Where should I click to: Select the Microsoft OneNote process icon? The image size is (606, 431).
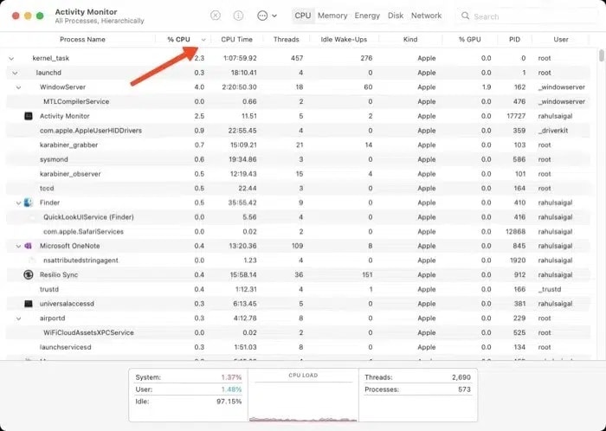coord(29,246)
